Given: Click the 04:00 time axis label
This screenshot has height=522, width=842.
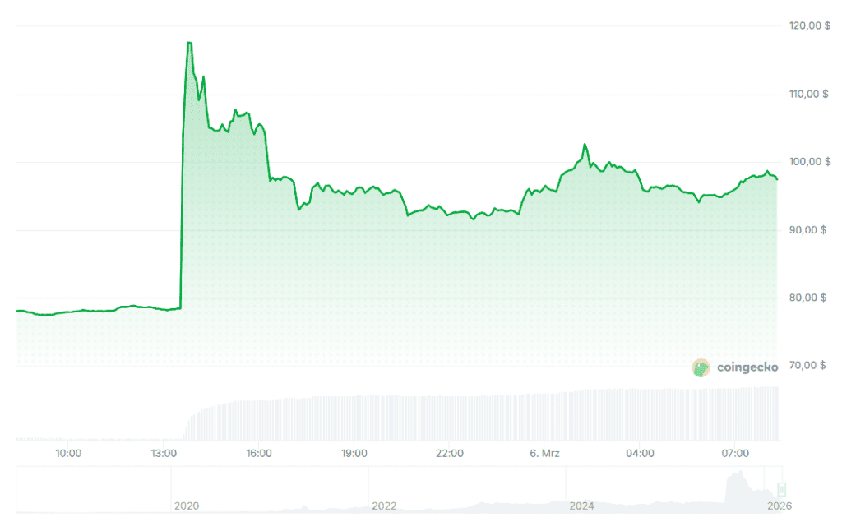Looking at the screenshot, I should [641, 453].
